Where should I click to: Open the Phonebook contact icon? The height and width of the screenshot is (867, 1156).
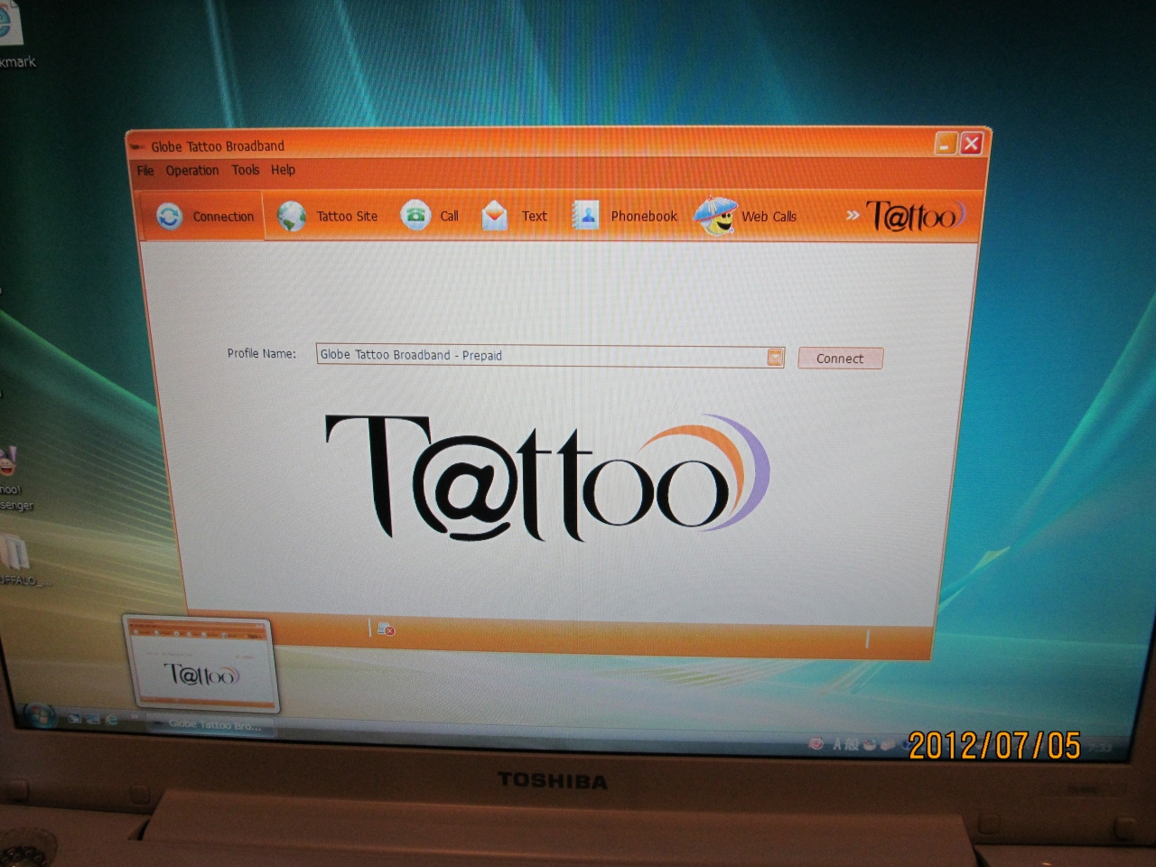click(586, 215)
